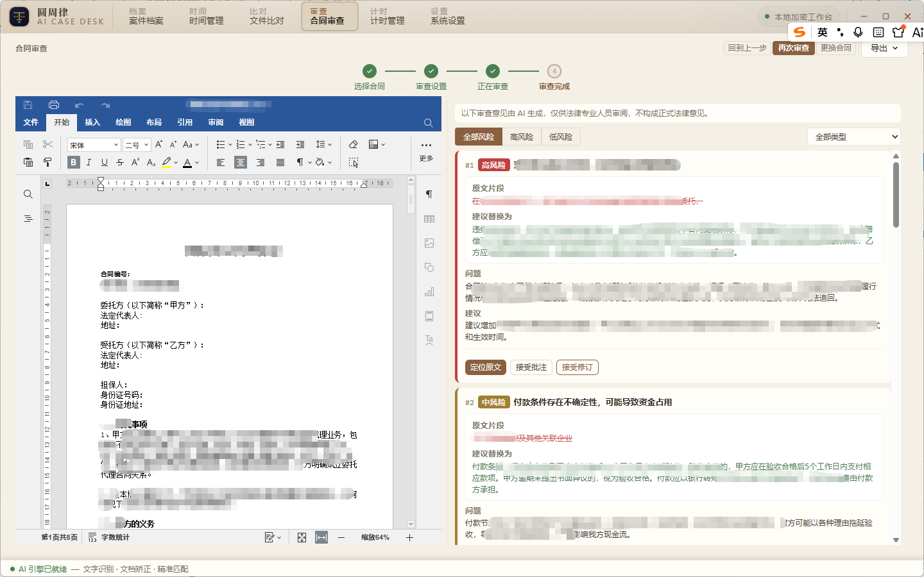Apply strikethrough formatting
The image size is (924, 577).
(x=120, y=162)
